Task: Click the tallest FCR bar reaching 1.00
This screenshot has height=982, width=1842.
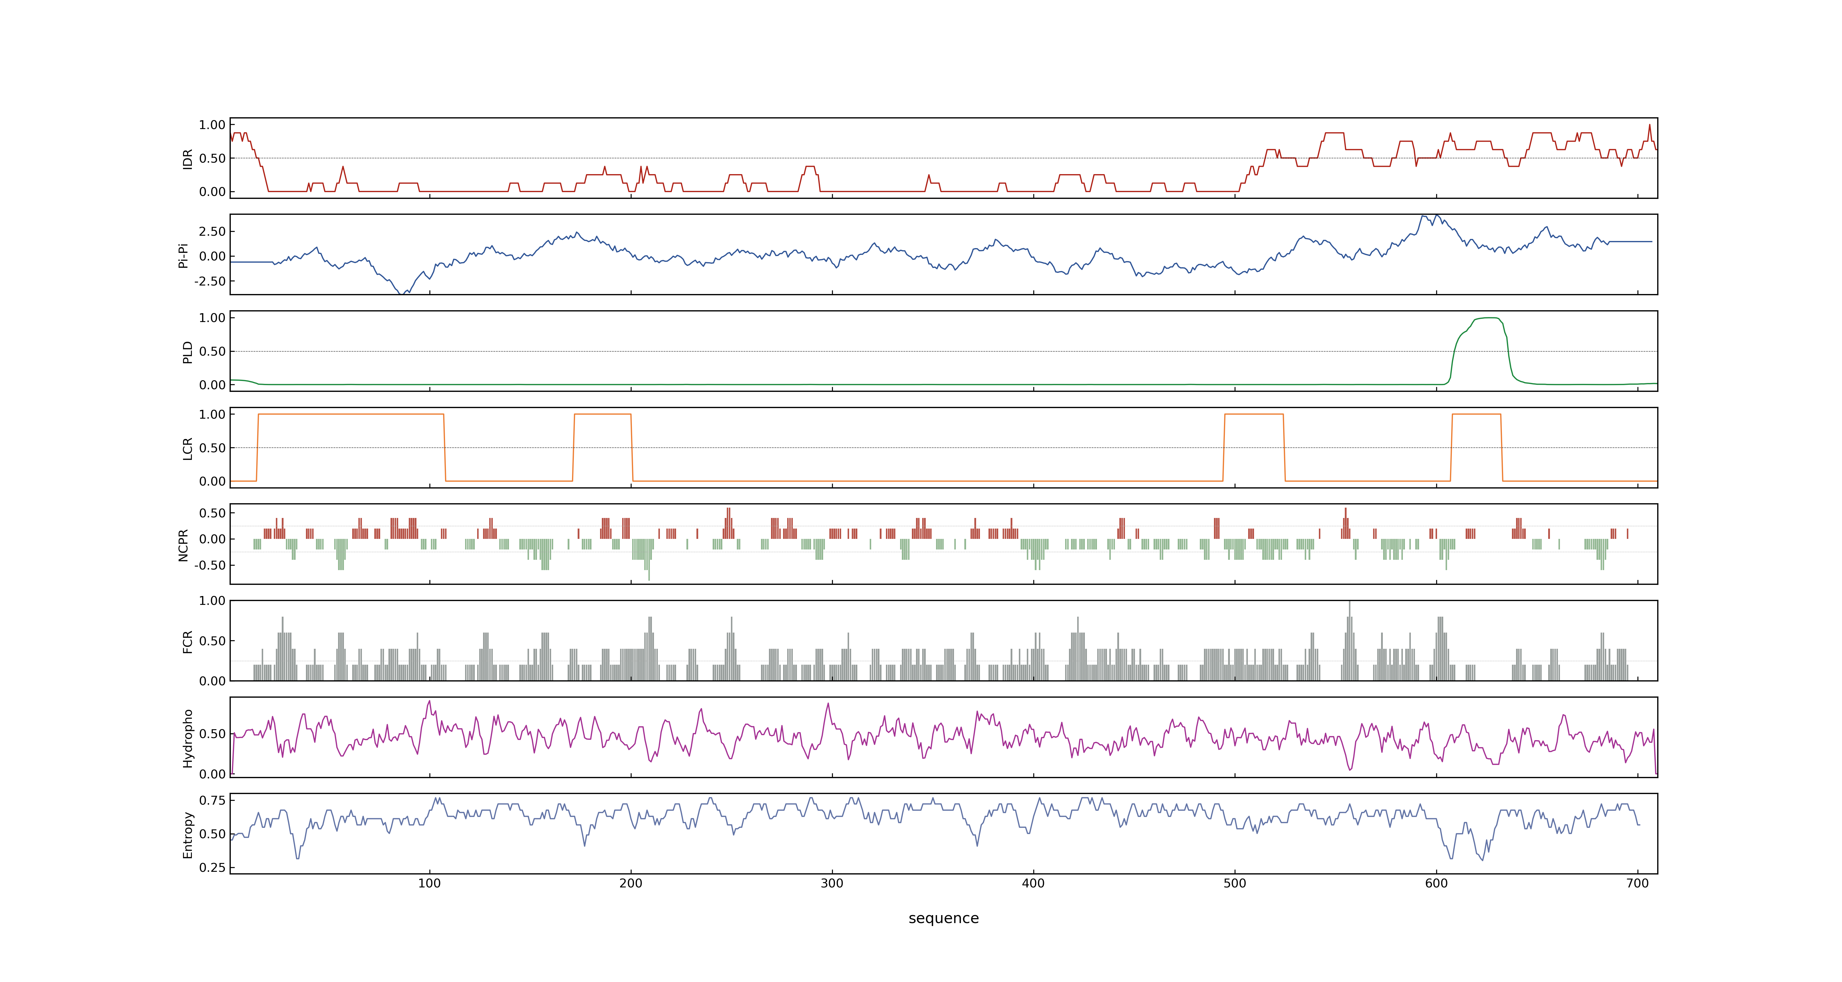Action: click(1349, 640)
